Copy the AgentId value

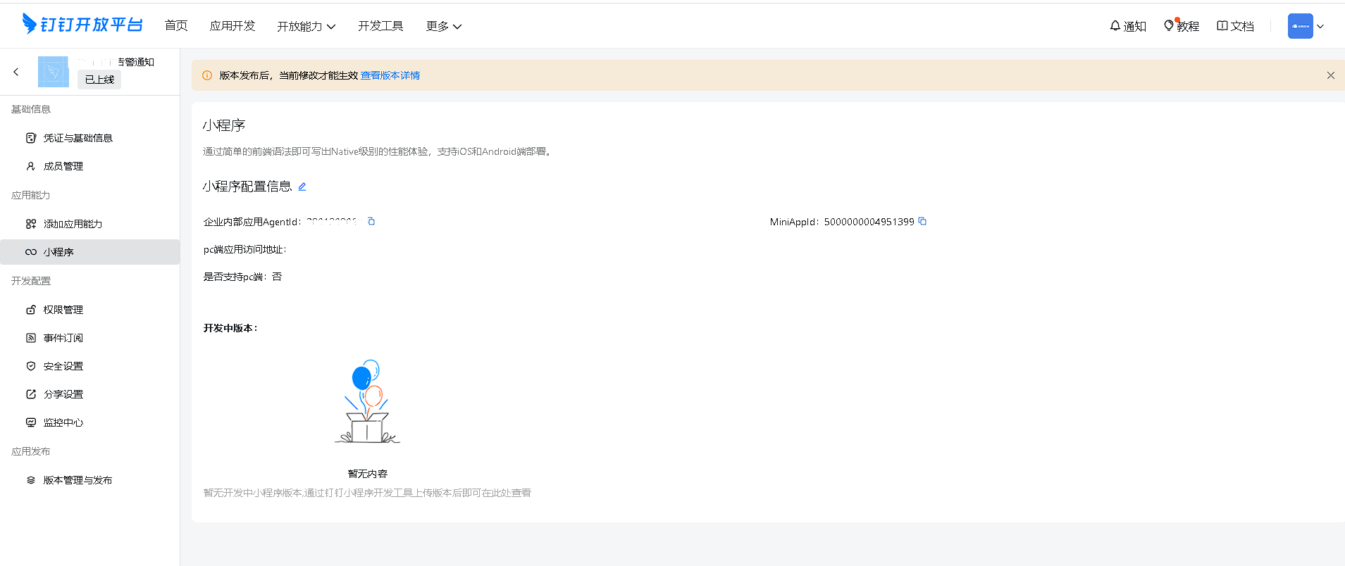[x=371, y=222]
